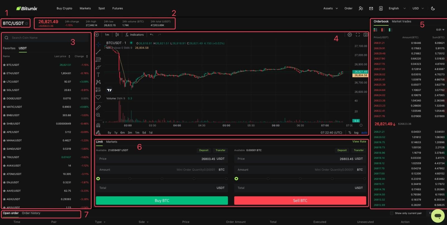Select the ruler Measure tool
The width and height of the screenshot is (447, 225).
pyautogui.click(x=98, y=107)
